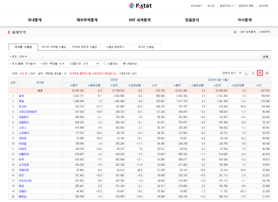Open the 맞춤분석 main menu
The width and height of the screenshot is (278, 202).
pos(192,20)
